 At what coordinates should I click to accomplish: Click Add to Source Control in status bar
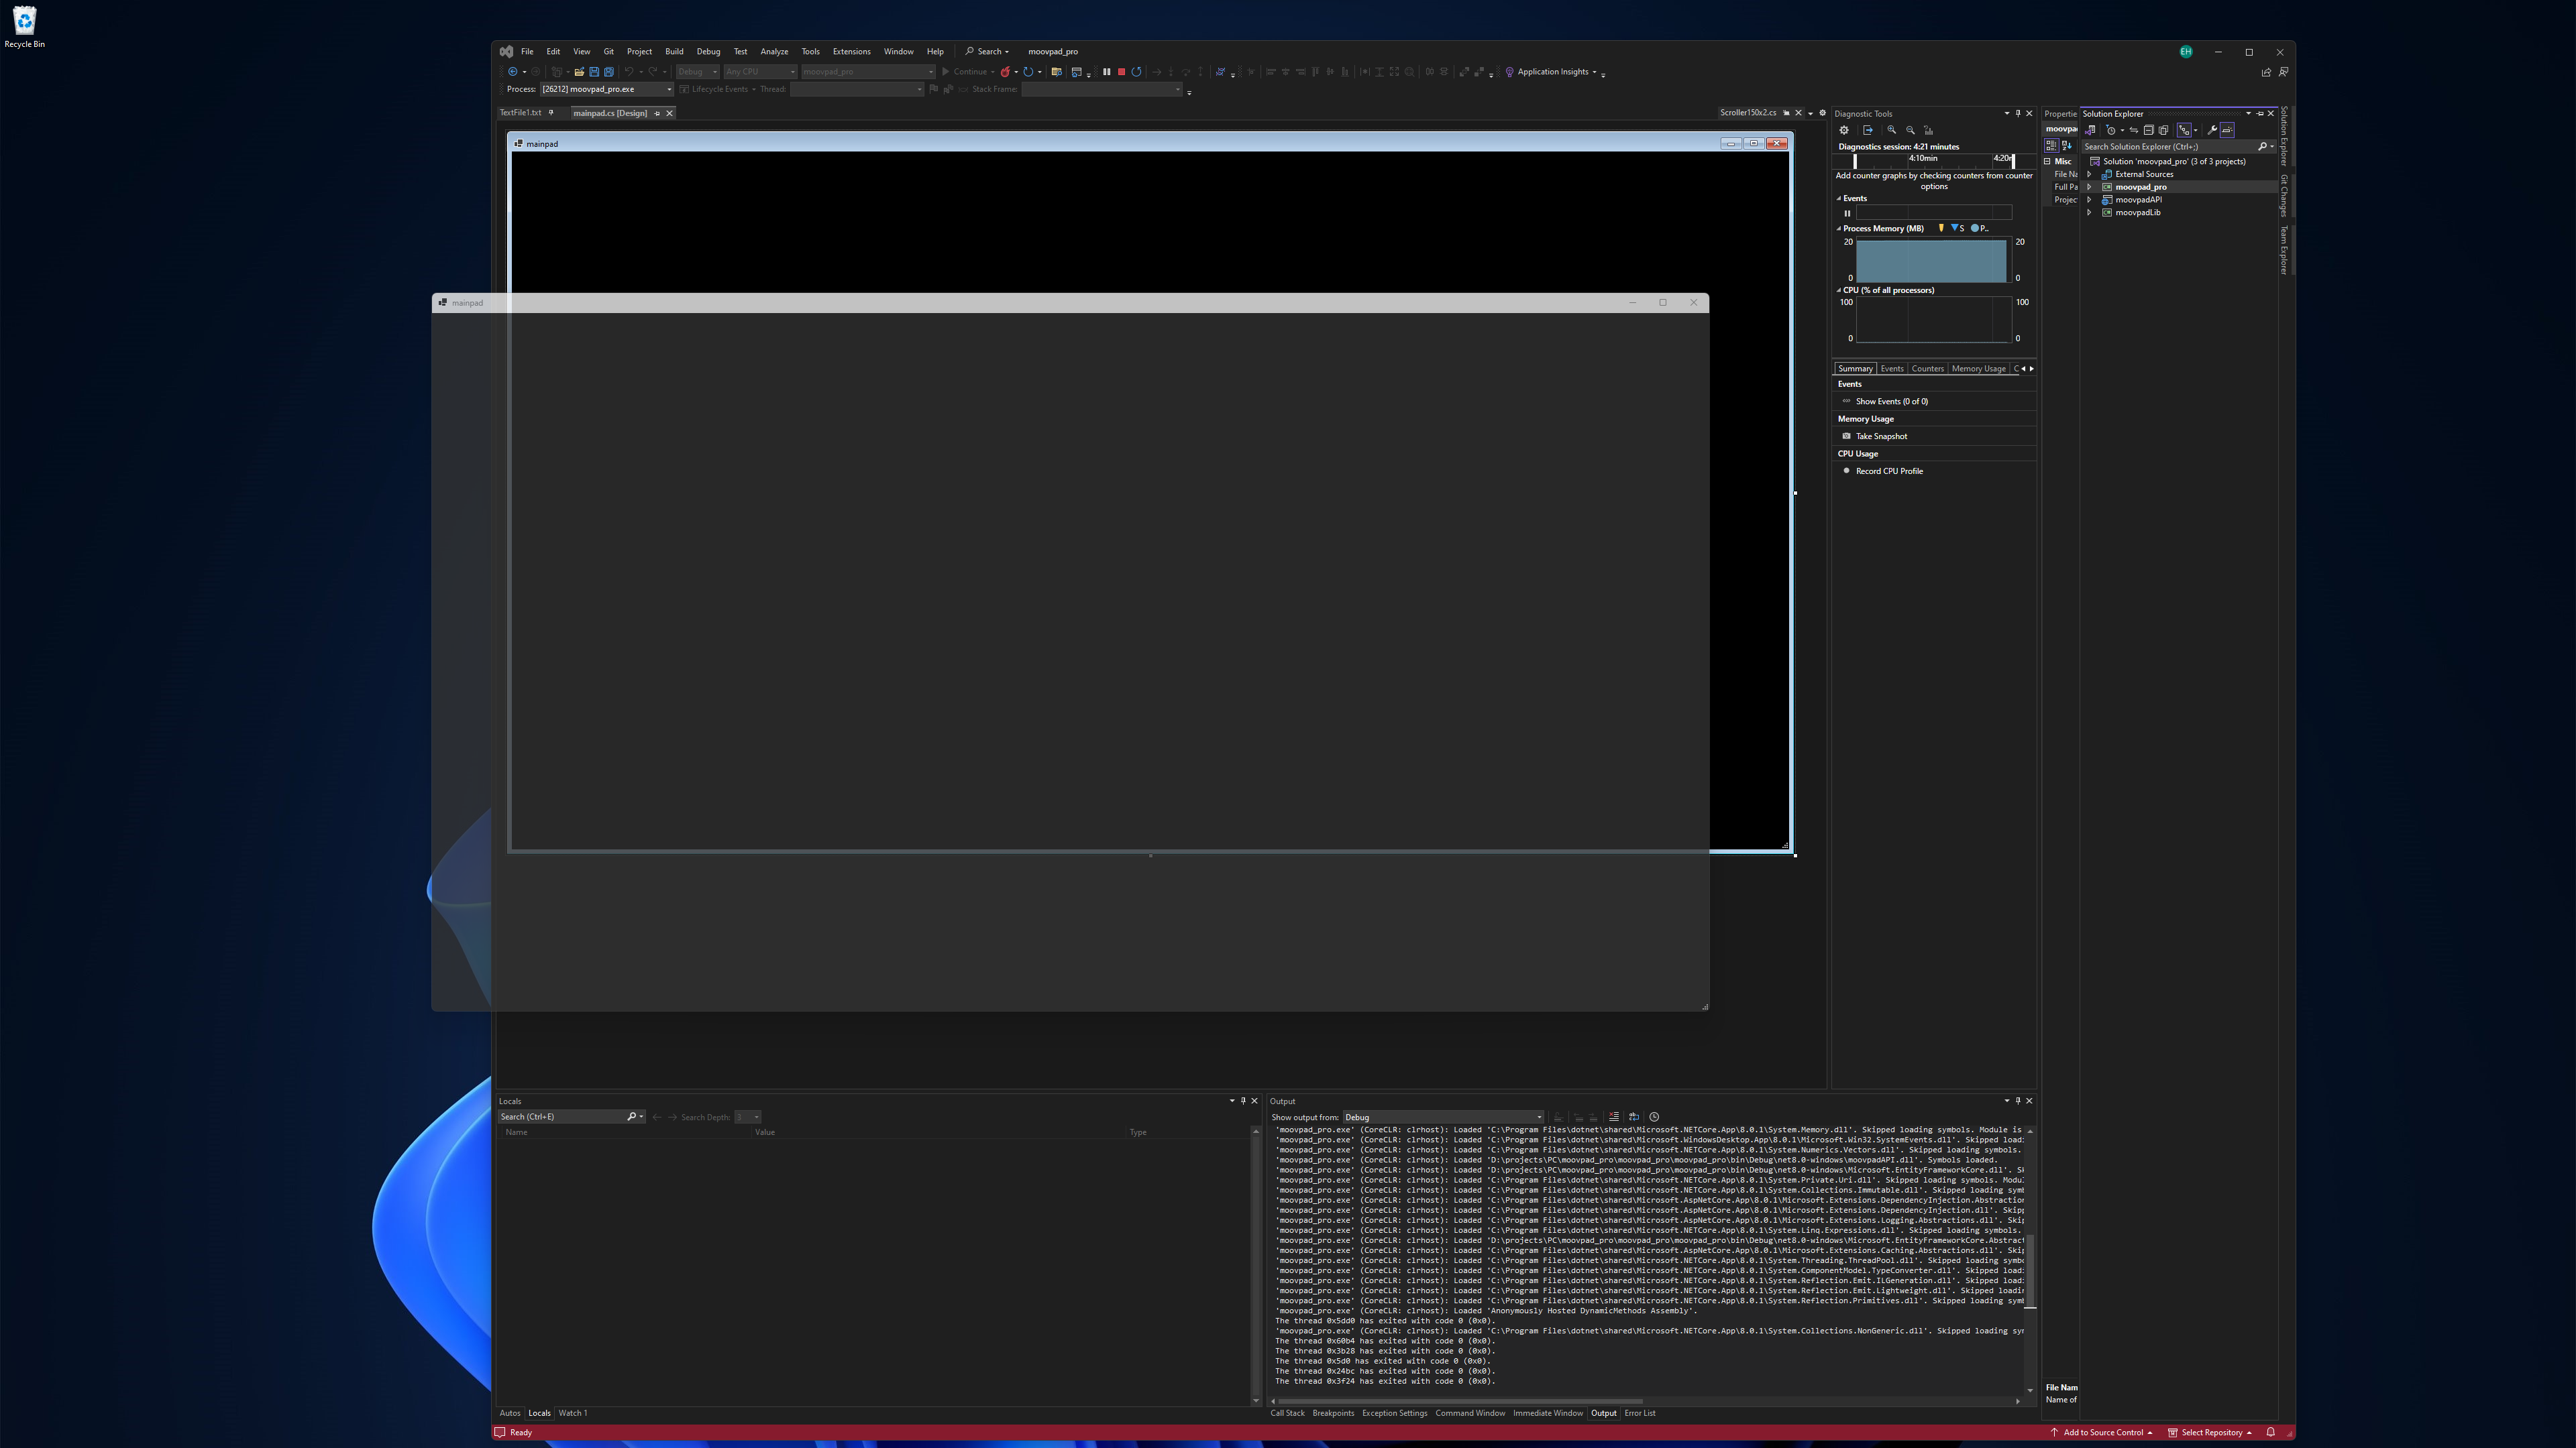(x=2102, y=1432)
